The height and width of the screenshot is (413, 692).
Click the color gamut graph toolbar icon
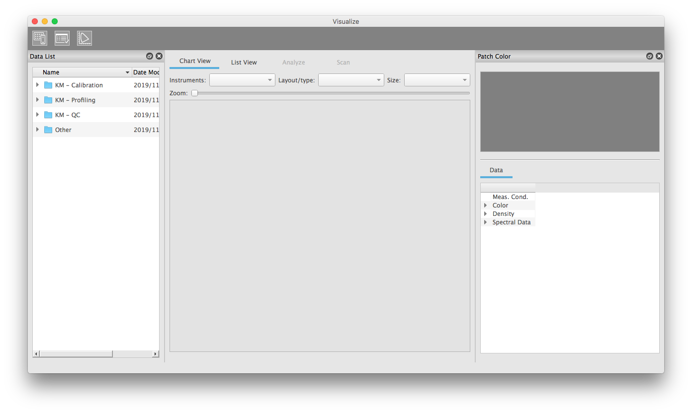click(x=85, y=38)
